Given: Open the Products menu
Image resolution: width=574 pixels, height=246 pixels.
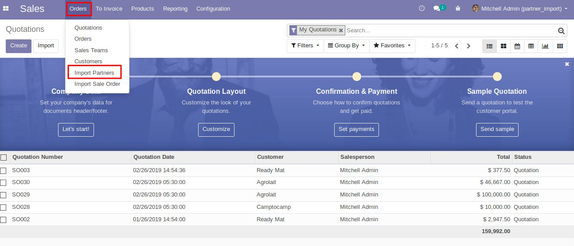Looking at the screenshot, I should point(143,8).
